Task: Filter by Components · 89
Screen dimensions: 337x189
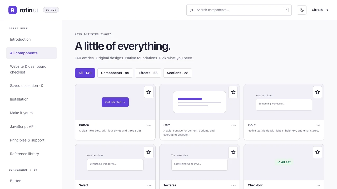Action: coord(115,73)
